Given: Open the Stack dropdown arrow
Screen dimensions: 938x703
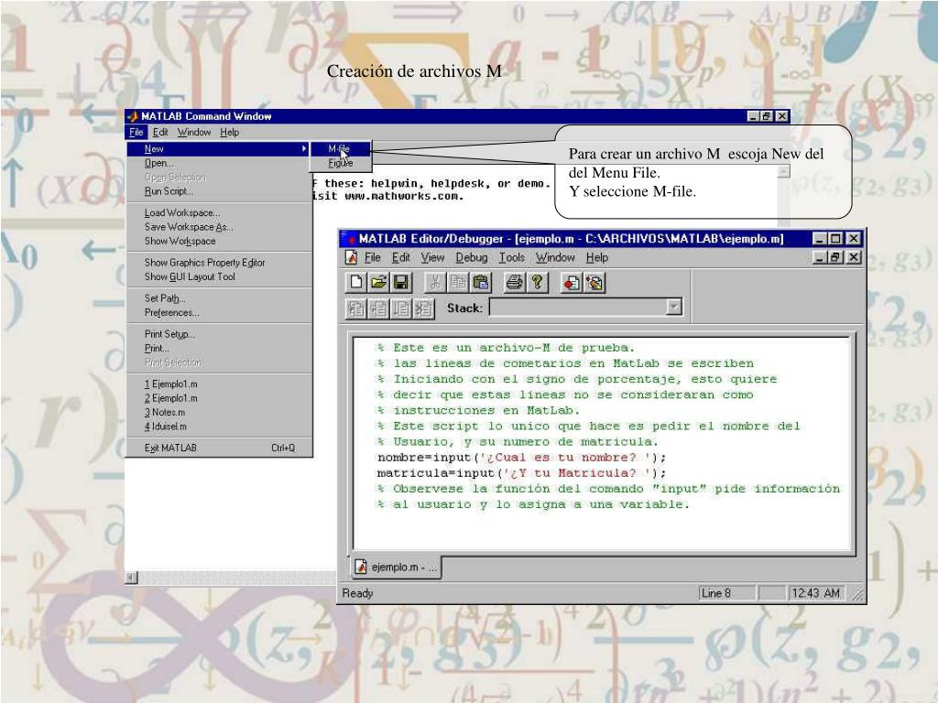Looking at the screenshot, I should 674,308.
